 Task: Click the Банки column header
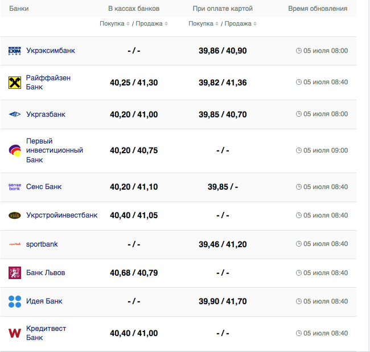[19, 9]
